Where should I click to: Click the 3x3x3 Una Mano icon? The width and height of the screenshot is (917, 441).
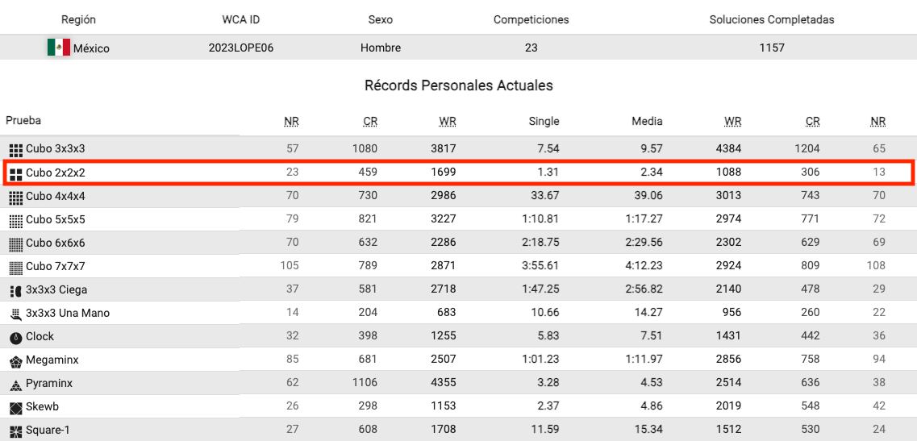[16, 314]
